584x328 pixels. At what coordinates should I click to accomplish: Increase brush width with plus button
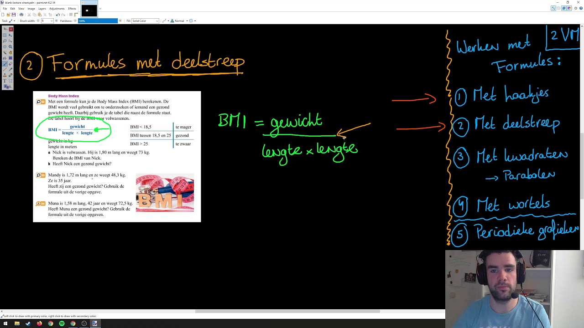click(56, 21)
